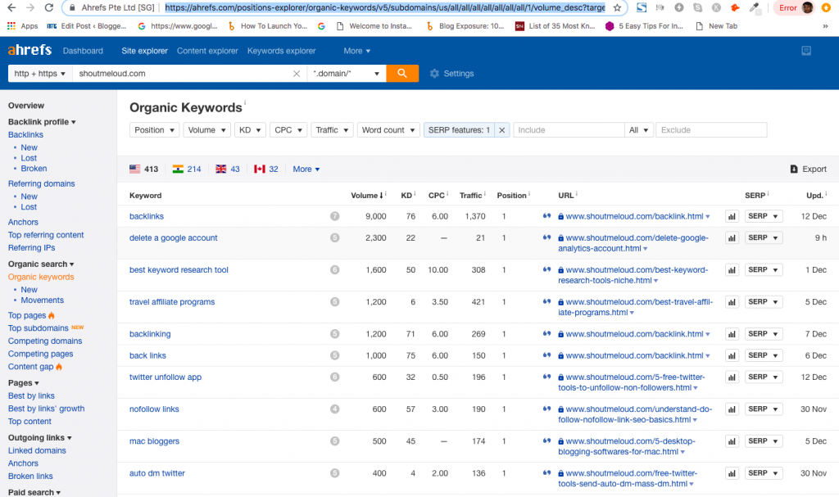Open the Volume filter dropdown
The image size is (839, 497).
(x=207, y=130)
